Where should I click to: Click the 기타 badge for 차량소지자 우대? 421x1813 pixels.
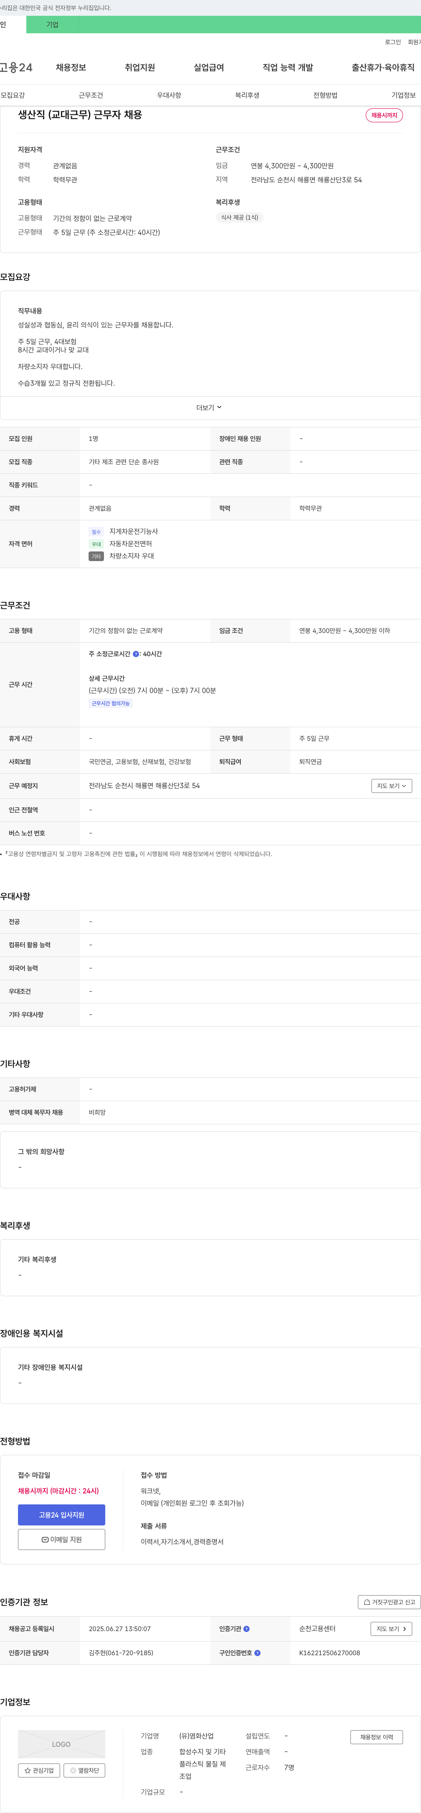(96, 556)
